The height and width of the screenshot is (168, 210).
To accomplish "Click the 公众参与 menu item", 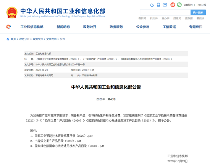I will [x=143, y=27].
